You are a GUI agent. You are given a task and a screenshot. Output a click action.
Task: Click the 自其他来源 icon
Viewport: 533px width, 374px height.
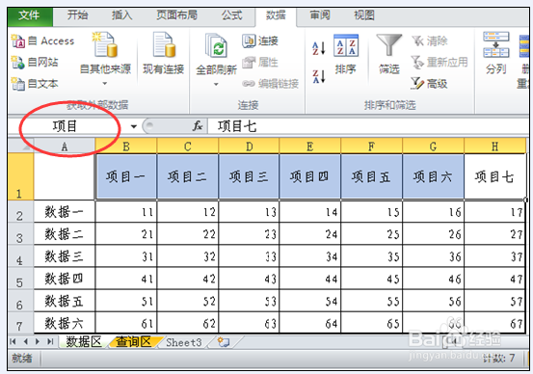(x=105, y=45)
